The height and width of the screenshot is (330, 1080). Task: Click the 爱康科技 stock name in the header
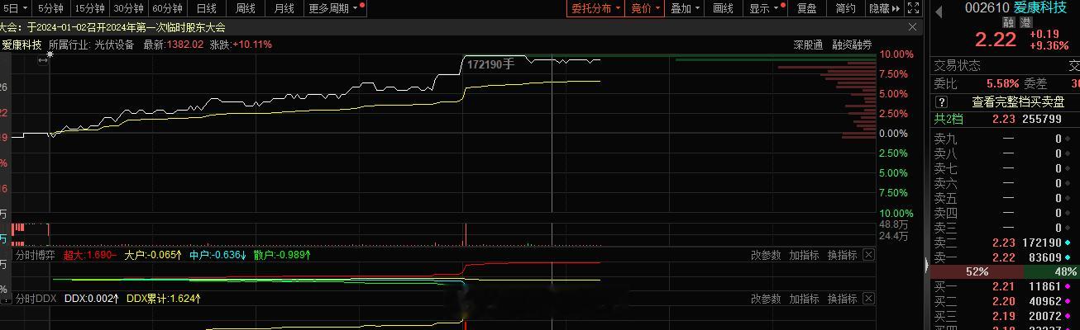(x=1039, y=7)
